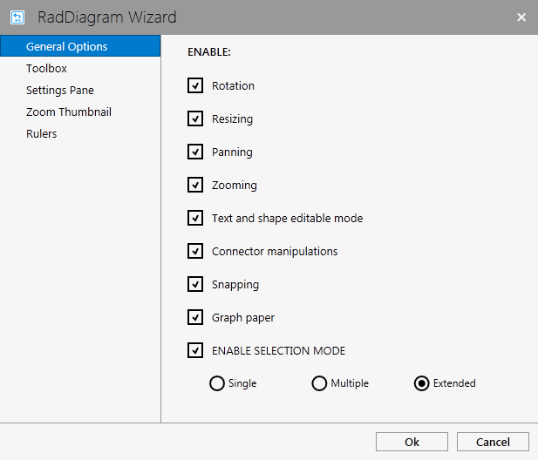Toggle the Resizing checkbox
The height and width of the screenshot is (460, 538).
click(x=195, y=118)
